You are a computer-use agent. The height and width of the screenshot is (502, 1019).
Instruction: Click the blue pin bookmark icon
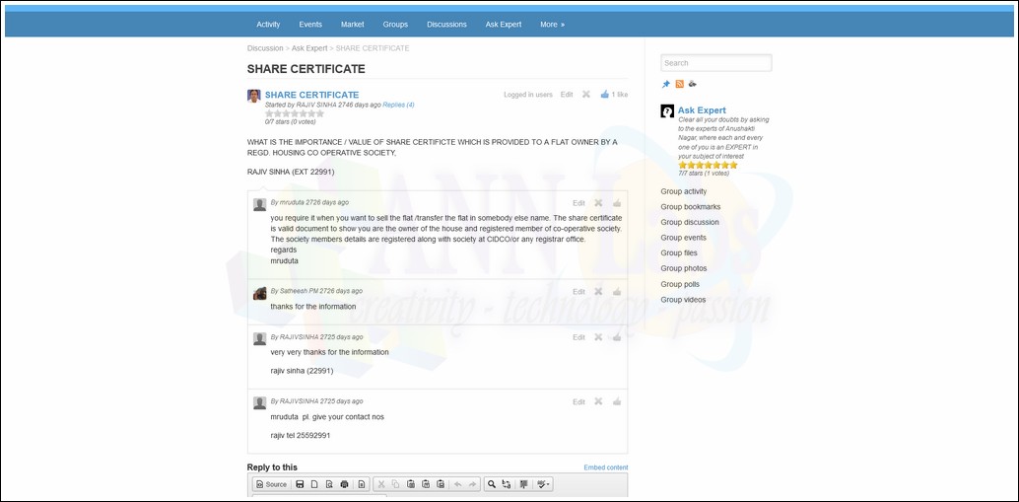(666, 84)
